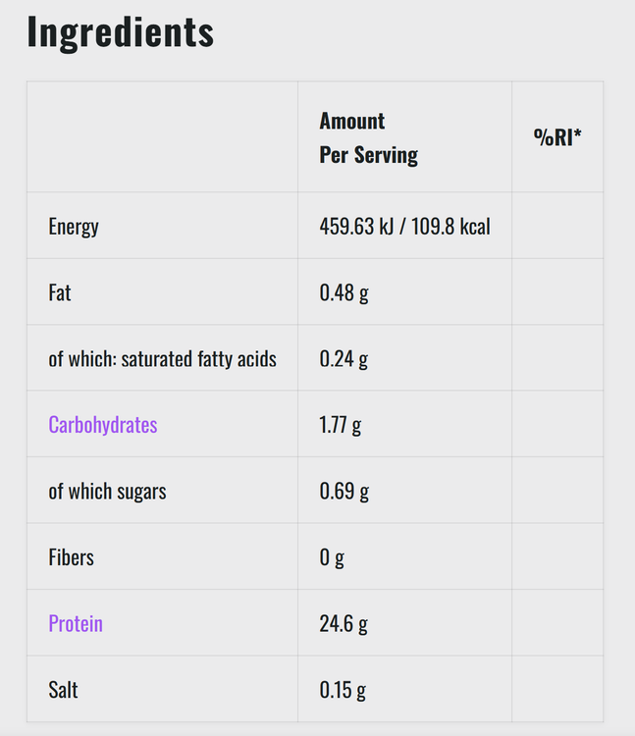Select the Salt row label
635x736 pixels.
pos(63,690)
